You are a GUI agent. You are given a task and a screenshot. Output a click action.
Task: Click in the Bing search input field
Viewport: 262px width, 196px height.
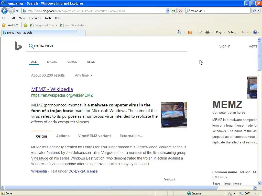(107, 46)
